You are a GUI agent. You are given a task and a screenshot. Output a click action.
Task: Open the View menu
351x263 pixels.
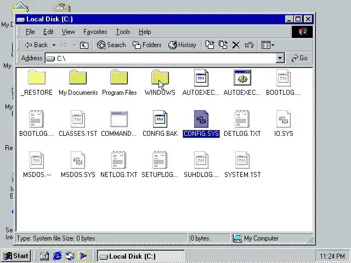[x=68, y=32]
